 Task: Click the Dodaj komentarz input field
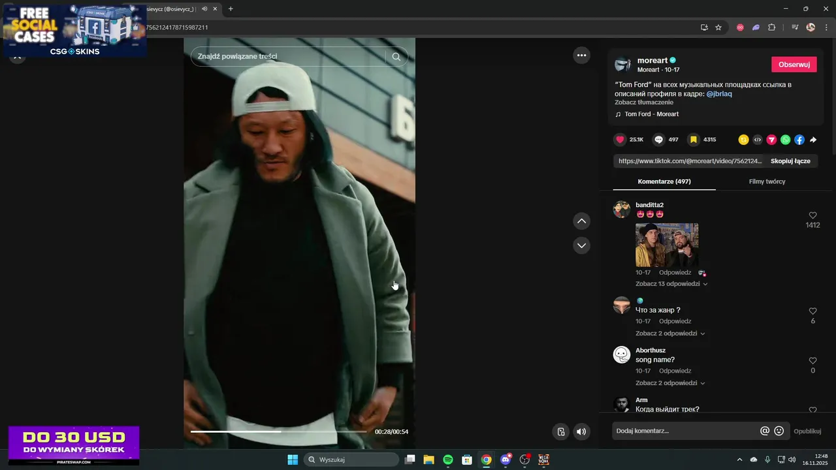[684, 431]
